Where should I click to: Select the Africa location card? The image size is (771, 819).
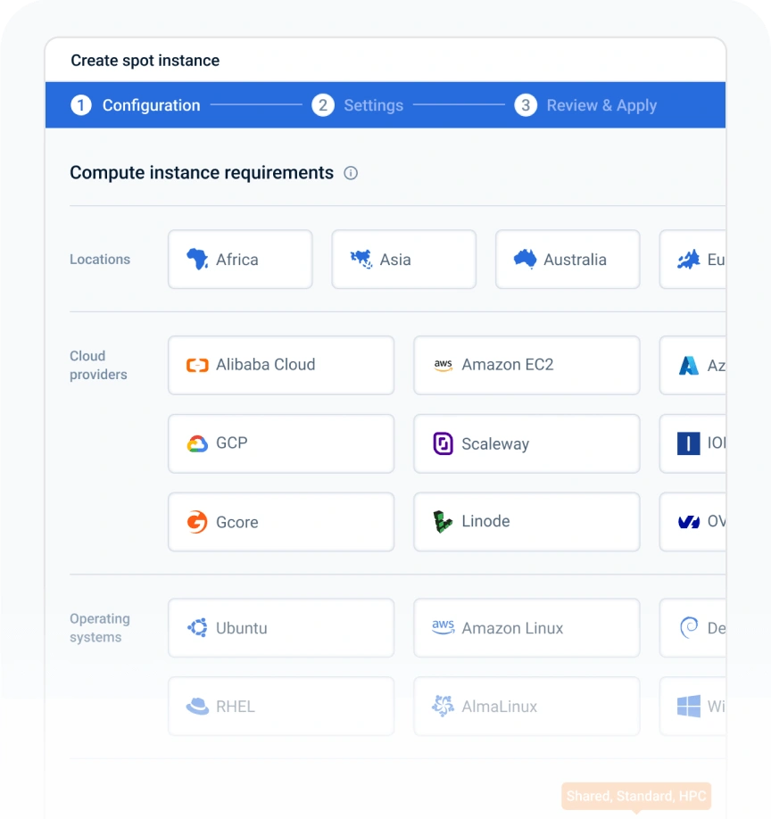point(240,259)
